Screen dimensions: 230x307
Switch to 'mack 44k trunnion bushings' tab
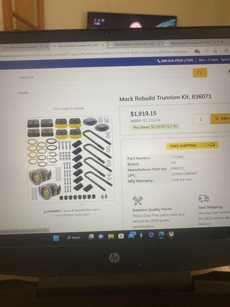coord(22,47)
